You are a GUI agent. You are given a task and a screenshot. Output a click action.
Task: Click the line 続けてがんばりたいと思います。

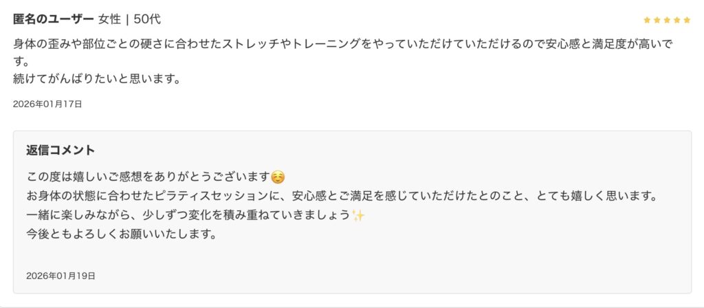(x=97, y=78)
